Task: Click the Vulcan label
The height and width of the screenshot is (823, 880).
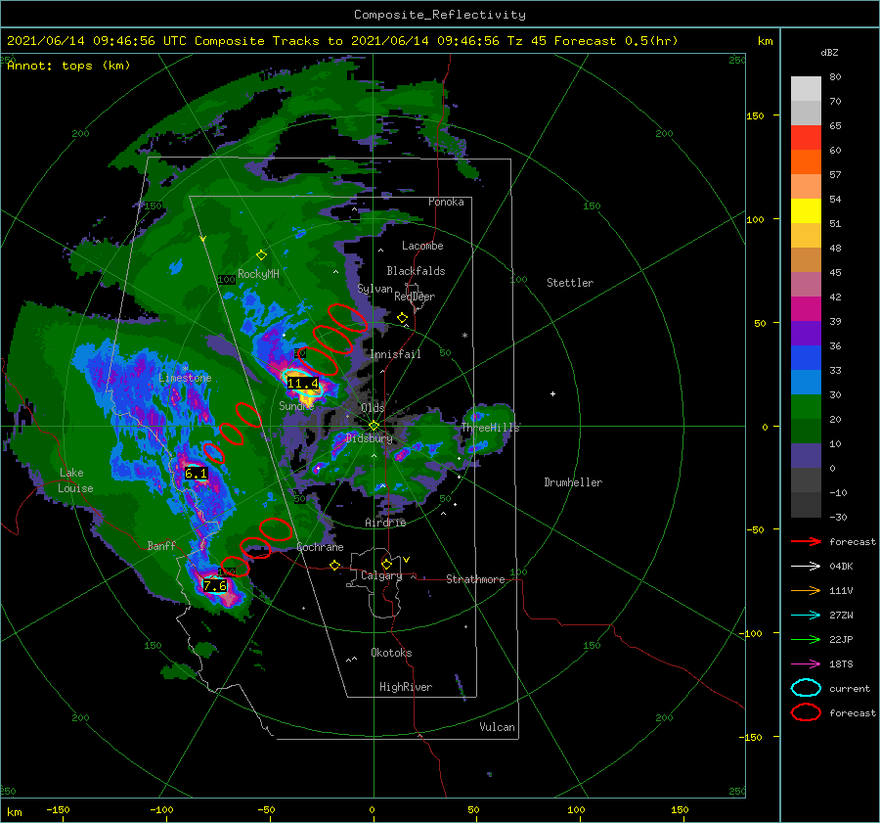Action: [497, 727]
